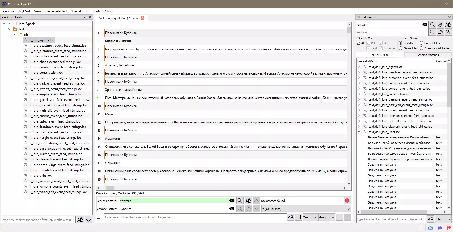Choose the Parent Files radio button
Viewport: 453px width, 232px height.
pyautogui.click(x=421, y=43)
